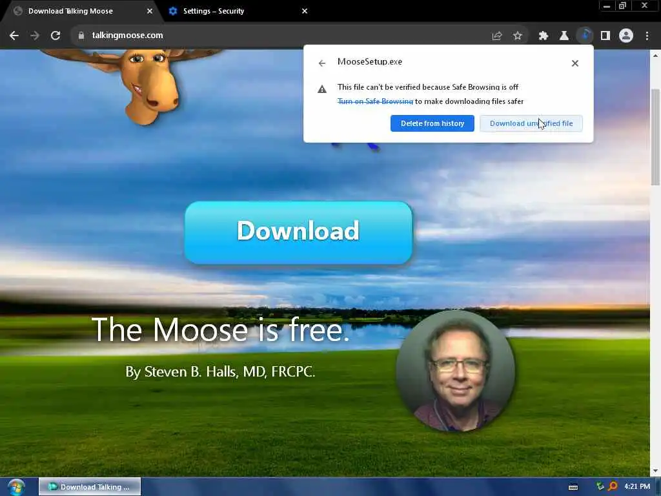The width and height of the screenshot is (661, 496).
Task: Click By Steven B. Halls text
Action: point(220,371)
